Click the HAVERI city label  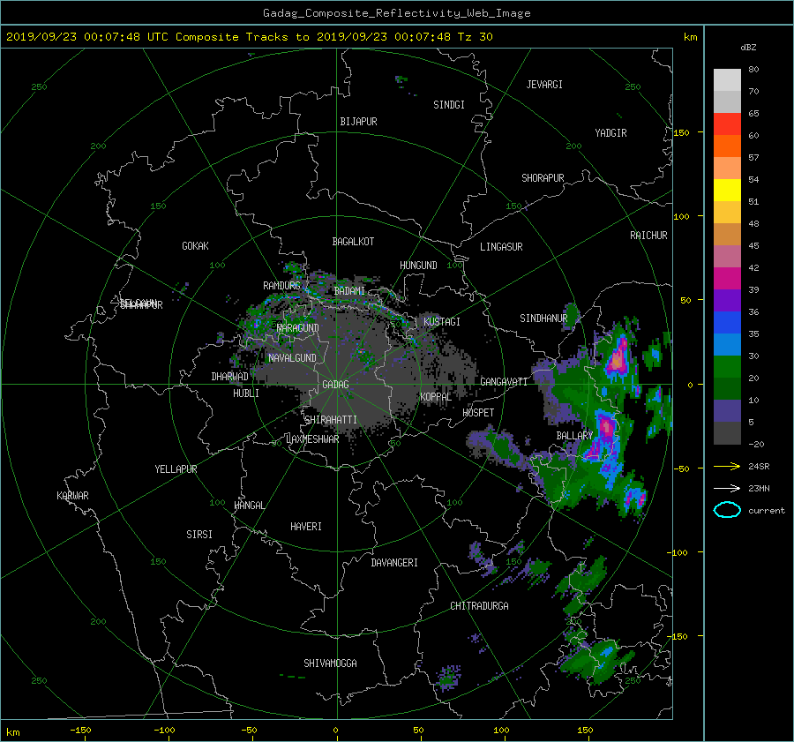point(306,527)
